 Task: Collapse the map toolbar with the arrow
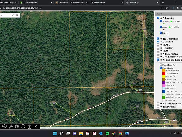[x=36, y=127]
